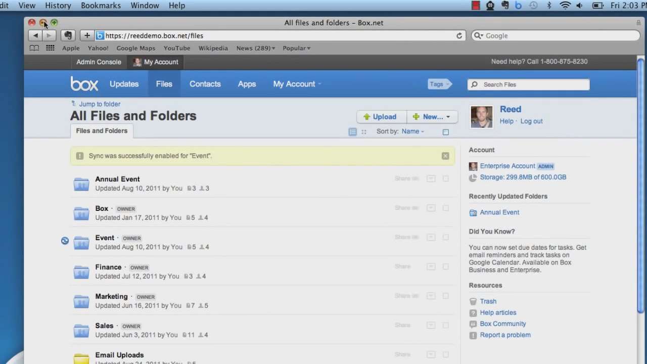Open Report a problem link
This screenshot has height=364, width=647.
(x=505, y=335)
